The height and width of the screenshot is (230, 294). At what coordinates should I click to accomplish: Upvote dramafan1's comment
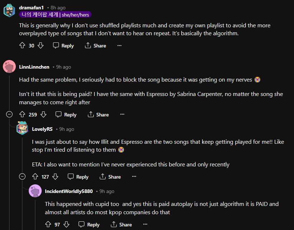point(22,46)
